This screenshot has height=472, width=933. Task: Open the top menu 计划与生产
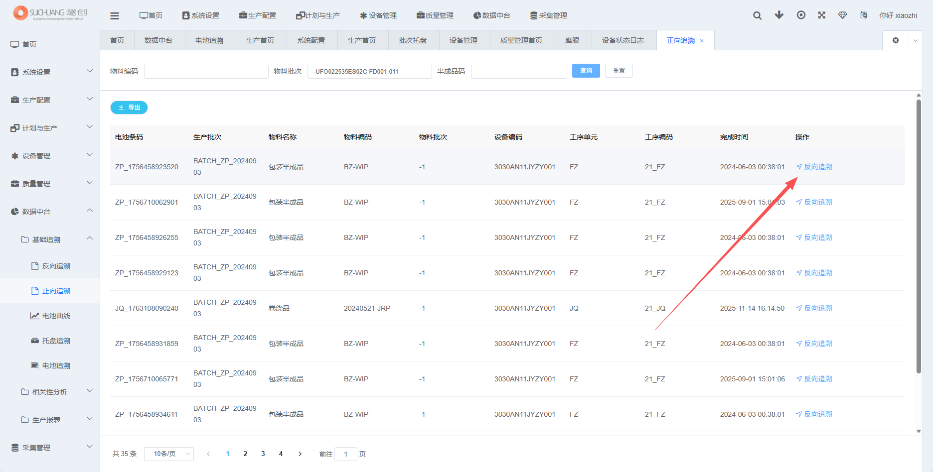point(318,15)
